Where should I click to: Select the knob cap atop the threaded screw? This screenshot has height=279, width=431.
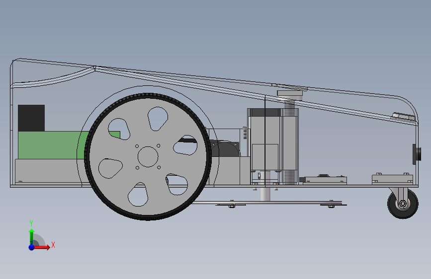tap(290, 93)
